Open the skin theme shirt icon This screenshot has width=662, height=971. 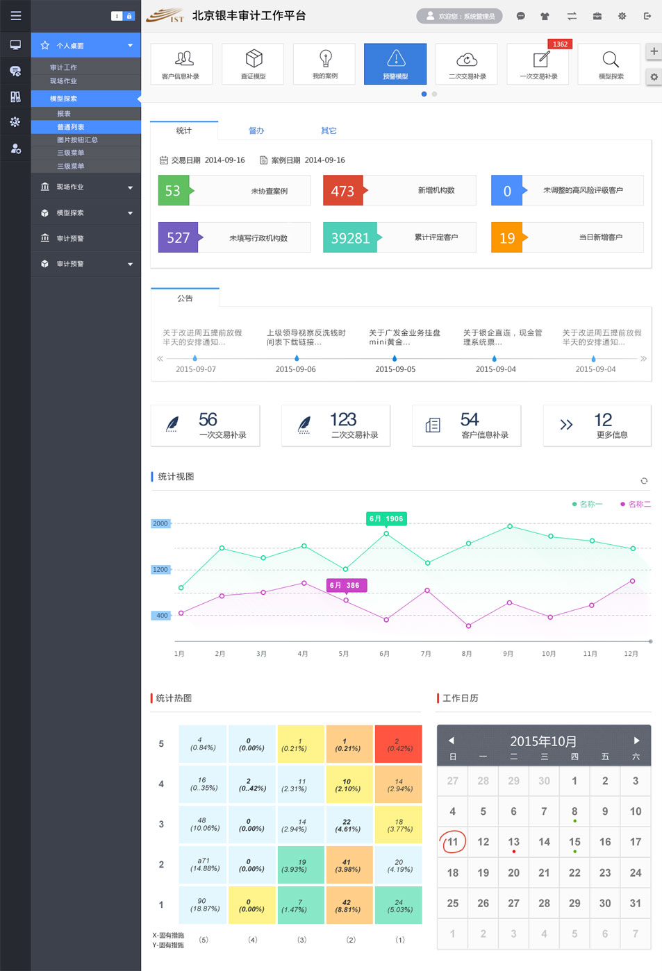545,16
